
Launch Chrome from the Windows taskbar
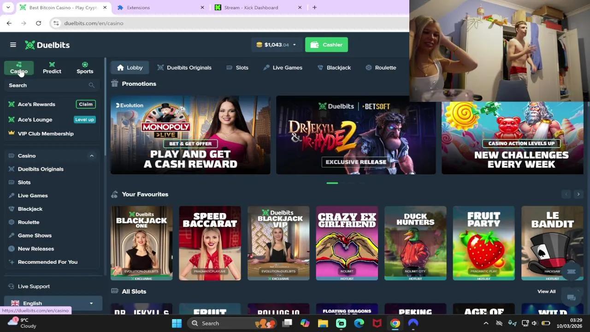(x=395, y=323)
